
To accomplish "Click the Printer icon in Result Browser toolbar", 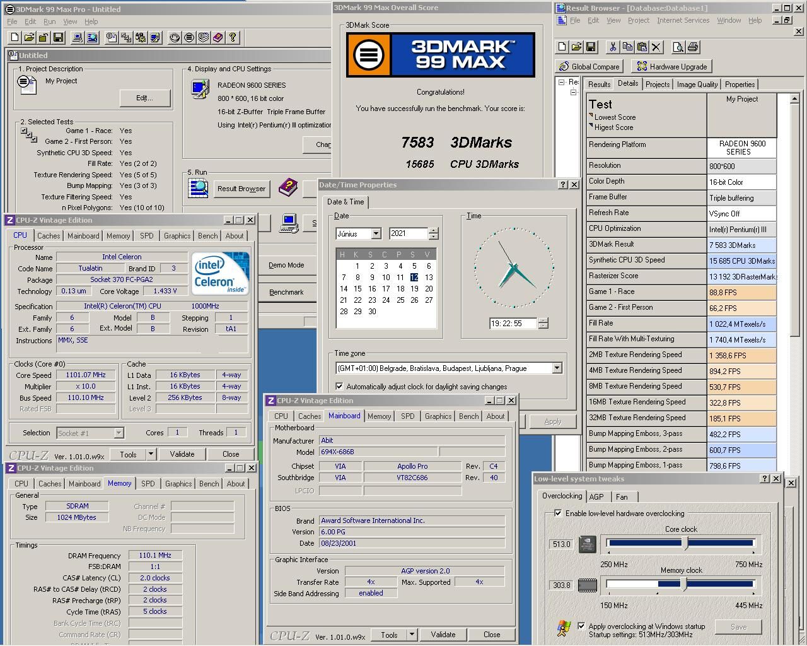I will click(x=693, y=47).
